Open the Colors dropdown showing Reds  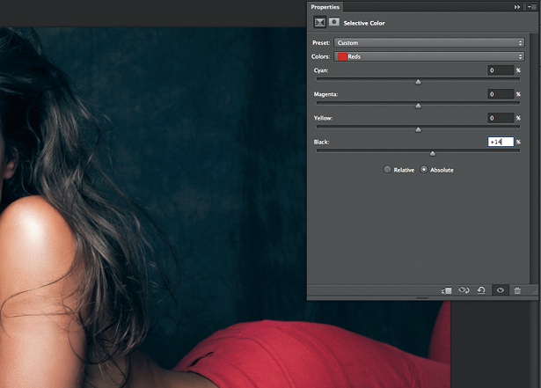(429, 56)
